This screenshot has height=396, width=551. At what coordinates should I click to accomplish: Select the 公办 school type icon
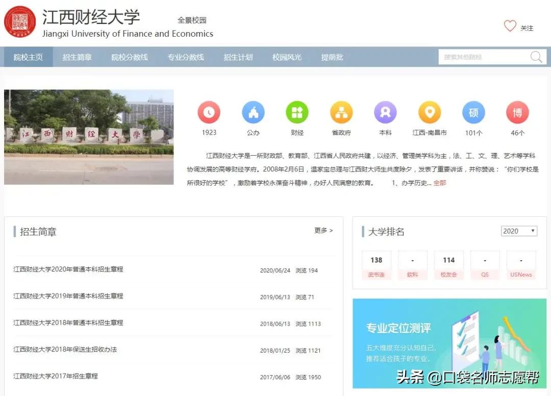point(253,113)
